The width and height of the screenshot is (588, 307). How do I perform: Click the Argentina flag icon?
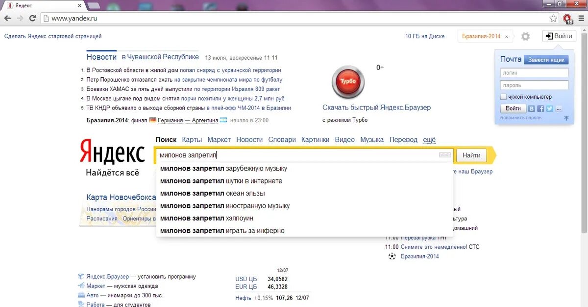click(x=223, y=120)
